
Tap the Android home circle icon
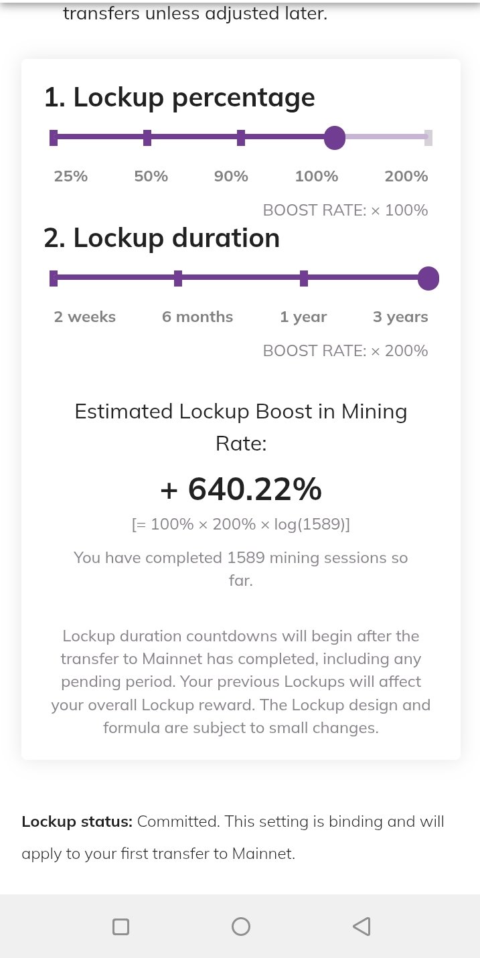coord(240,927)
